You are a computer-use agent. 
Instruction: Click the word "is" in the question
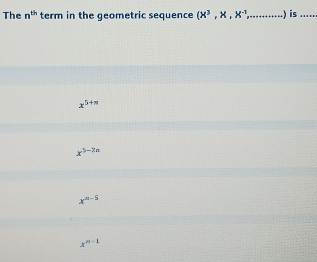pos(293,15)
